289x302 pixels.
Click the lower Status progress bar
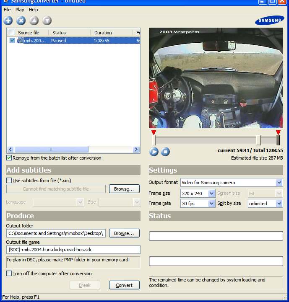coord(216,261)
